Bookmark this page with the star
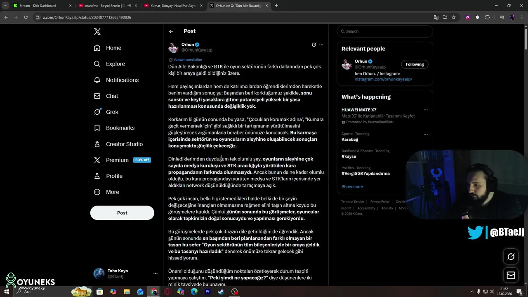This screenshot has width=528, height=297. pos(454,17)
